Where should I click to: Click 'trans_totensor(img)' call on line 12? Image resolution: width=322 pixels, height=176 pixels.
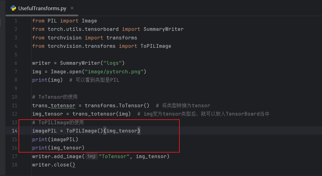pyautogui.click(x=102, y=114)
